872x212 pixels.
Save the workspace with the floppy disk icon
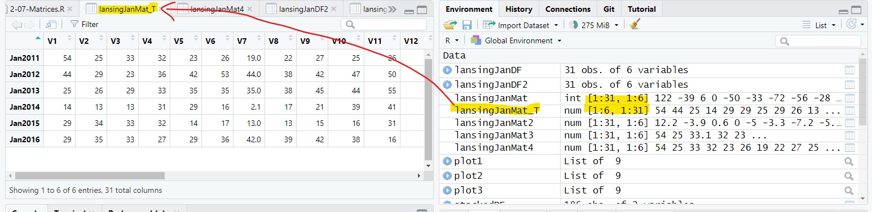pyautogui.click(x=467, y=25)
